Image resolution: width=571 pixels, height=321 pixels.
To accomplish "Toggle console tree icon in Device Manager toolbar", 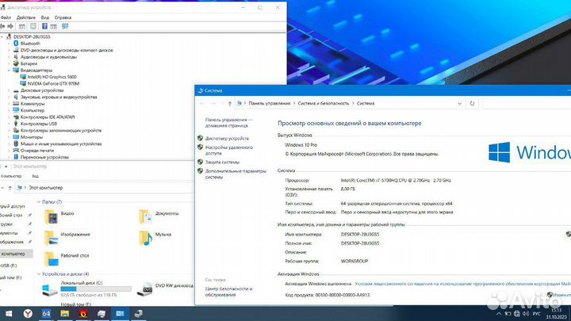I will [x=22, y=26].
